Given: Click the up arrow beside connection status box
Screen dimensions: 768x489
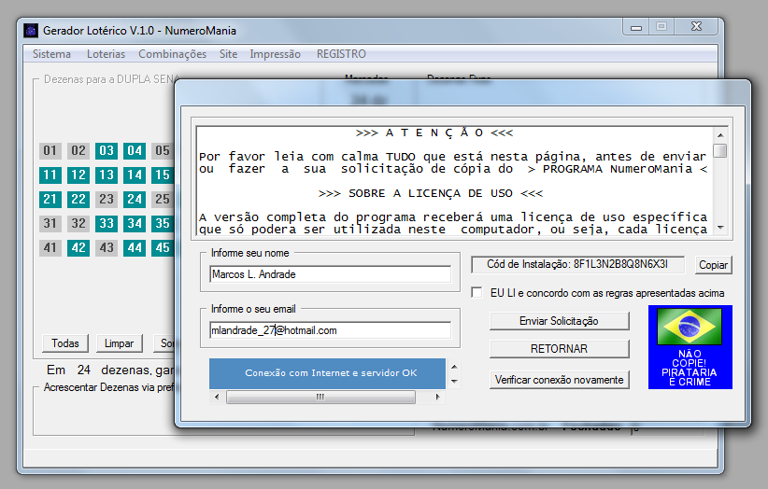Looking at the screenshot, I should coord(454,367).
